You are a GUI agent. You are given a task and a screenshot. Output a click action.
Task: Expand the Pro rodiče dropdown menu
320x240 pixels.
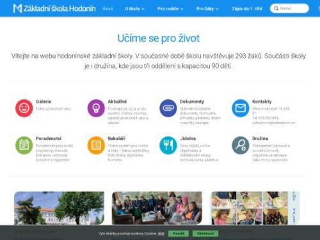tap(170, 9)
